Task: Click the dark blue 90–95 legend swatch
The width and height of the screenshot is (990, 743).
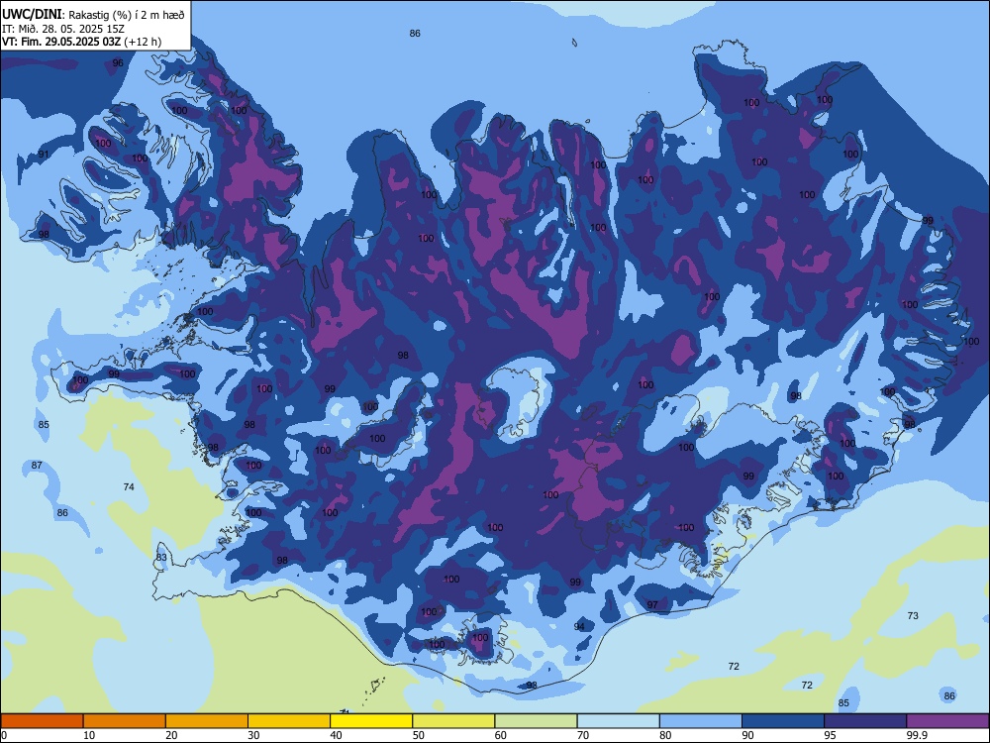Action: click(783, 721)
